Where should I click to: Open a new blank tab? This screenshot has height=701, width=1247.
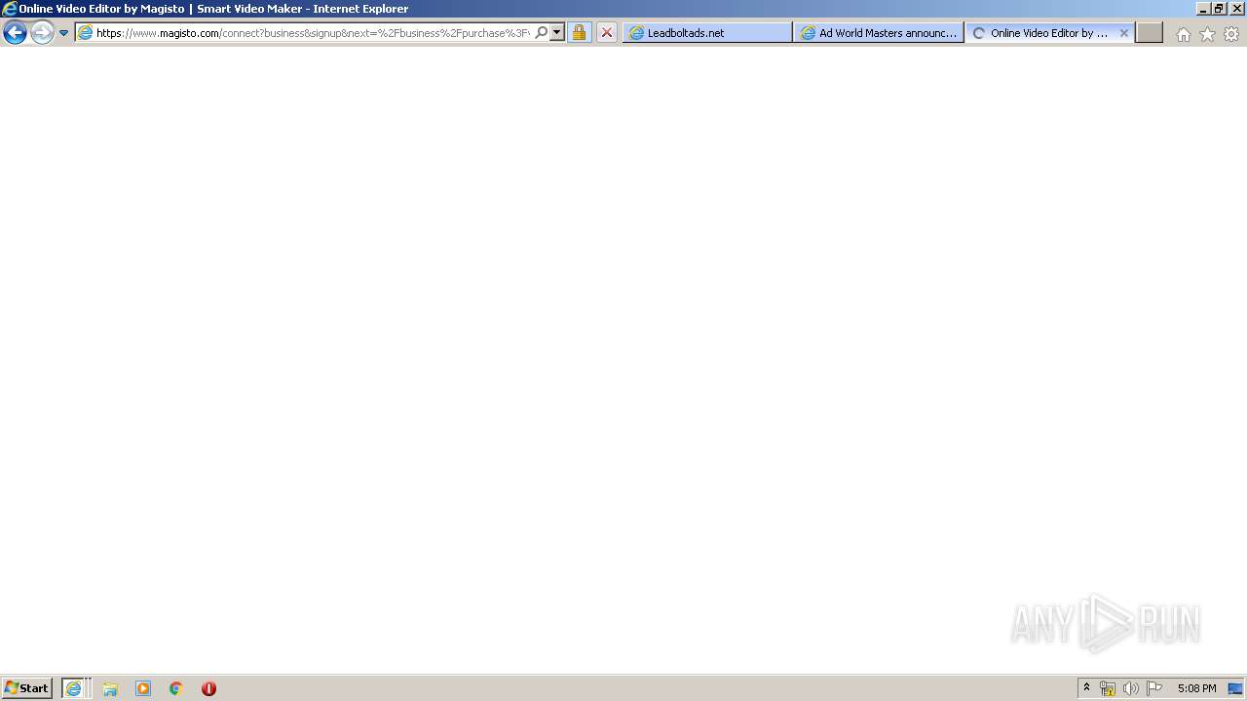coord(1150,32)
